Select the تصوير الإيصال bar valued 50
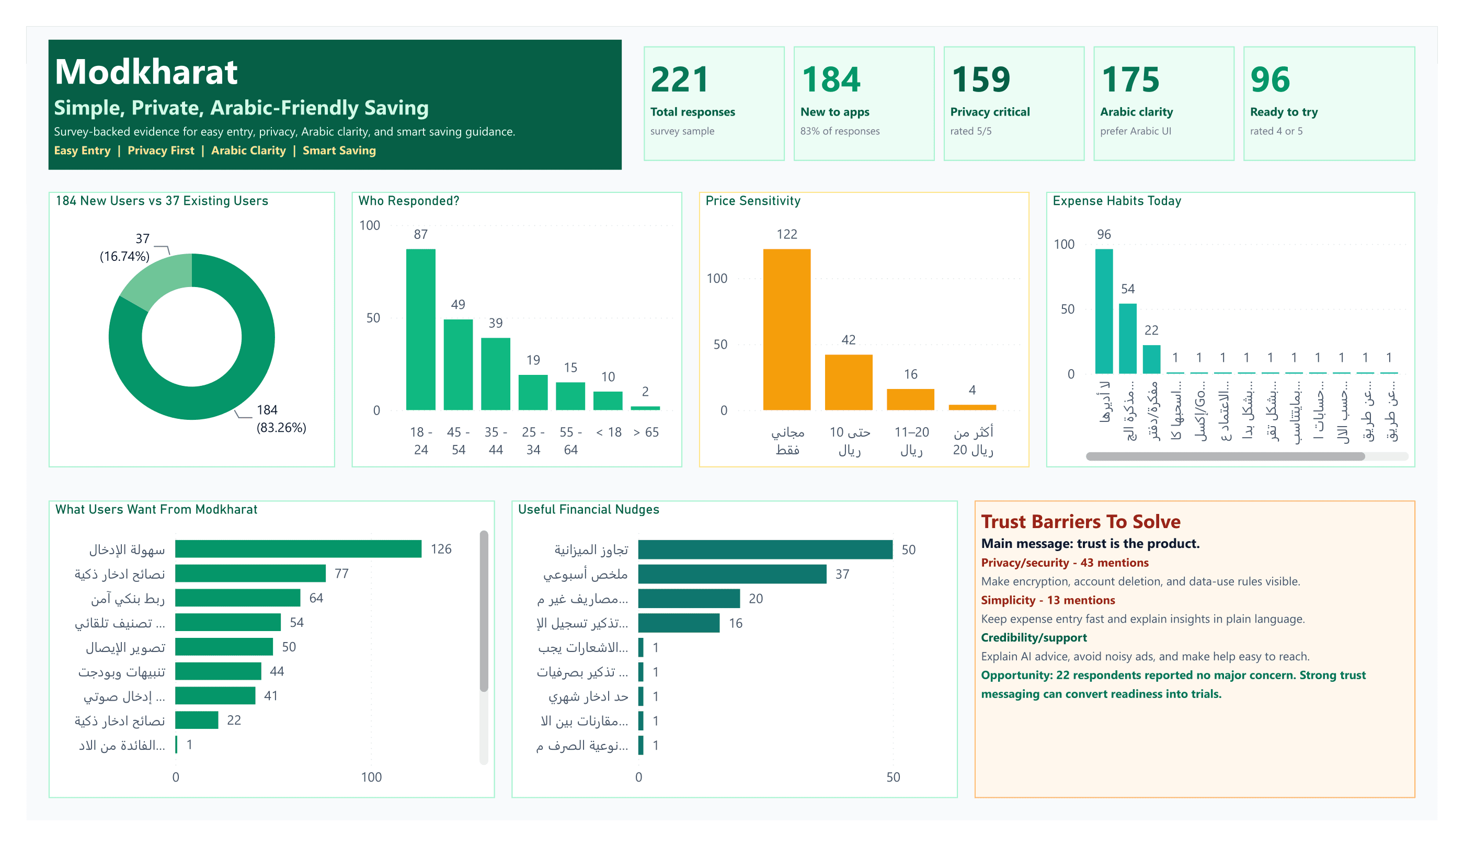This screenshot has height=847, width=1464. 224,647
